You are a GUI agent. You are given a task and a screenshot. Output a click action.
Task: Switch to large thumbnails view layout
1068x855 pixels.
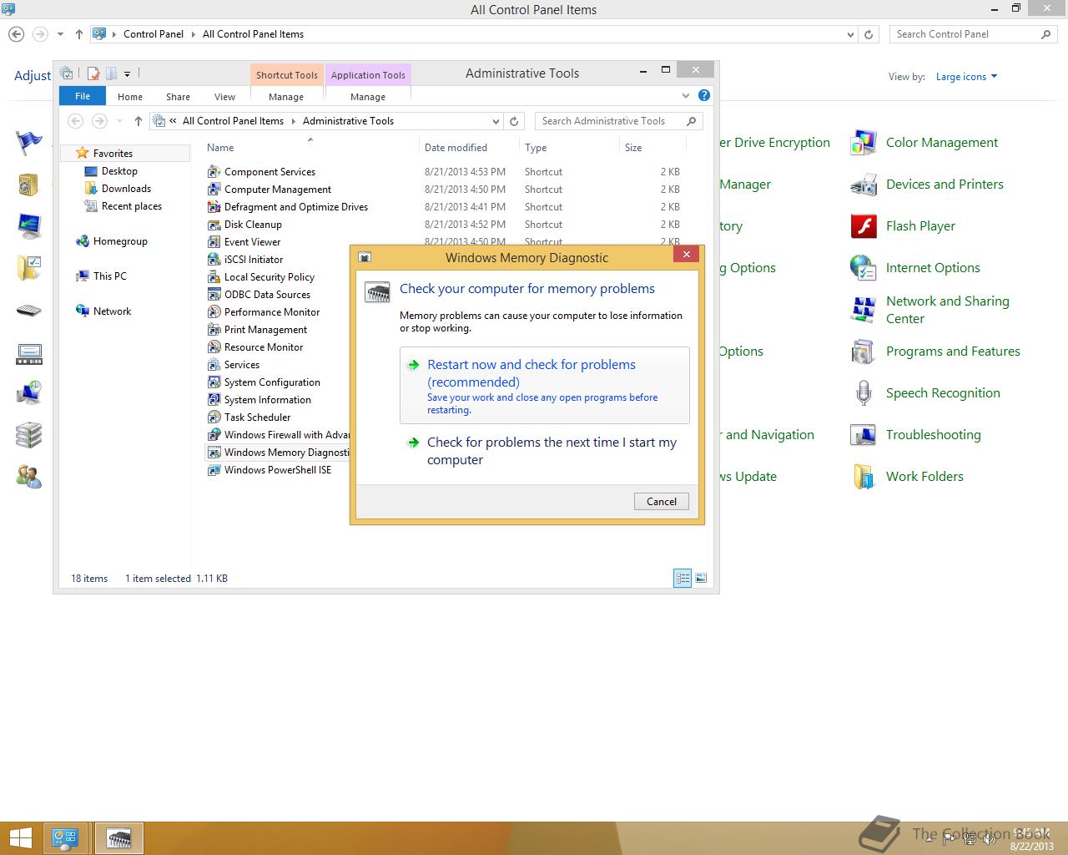click(x=701, y=578)
